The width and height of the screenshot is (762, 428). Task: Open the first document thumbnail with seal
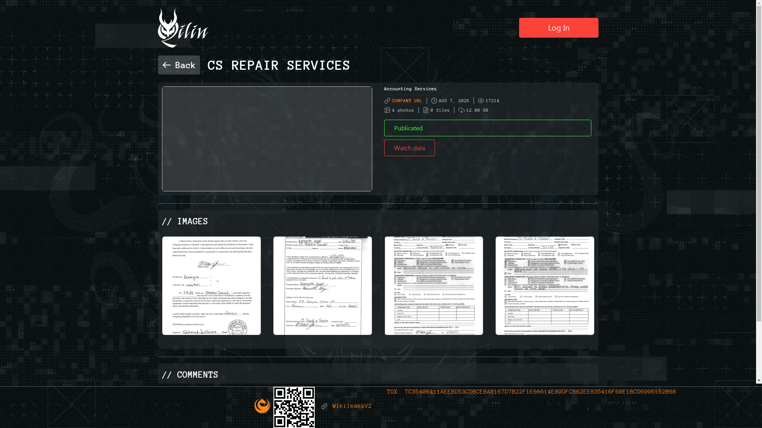click(211, 286)
